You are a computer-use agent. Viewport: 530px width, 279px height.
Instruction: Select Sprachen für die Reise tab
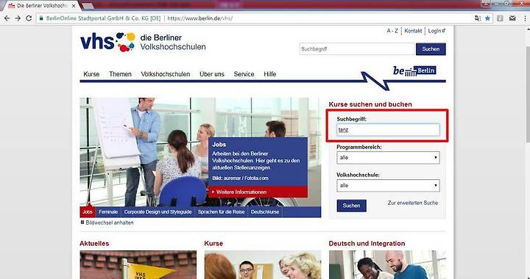221,212
